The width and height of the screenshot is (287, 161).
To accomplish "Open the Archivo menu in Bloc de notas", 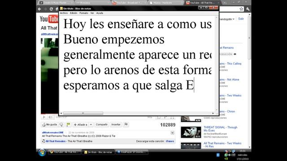I will (x=64, y=13).
